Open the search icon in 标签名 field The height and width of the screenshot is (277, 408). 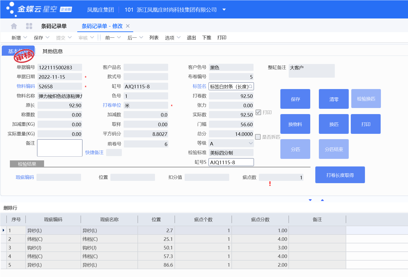[x=250, y=87]
